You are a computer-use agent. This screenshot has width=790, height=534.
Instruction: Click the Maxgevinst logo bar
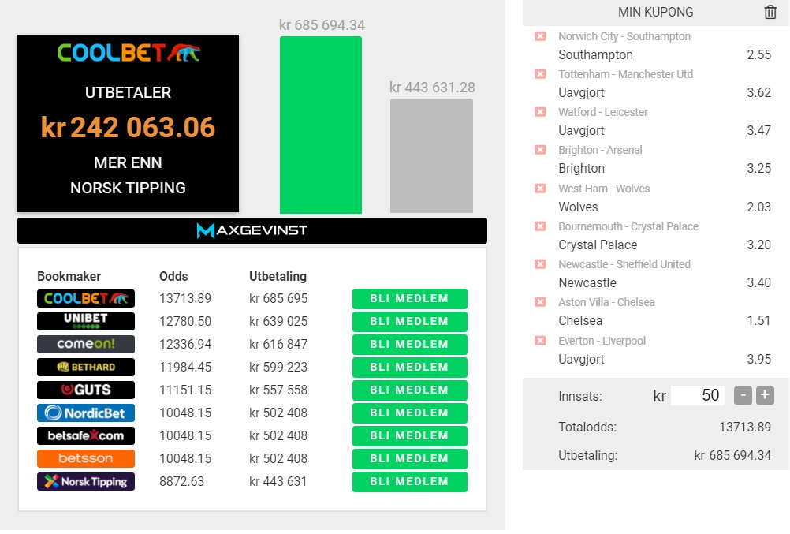coord(252,230)
